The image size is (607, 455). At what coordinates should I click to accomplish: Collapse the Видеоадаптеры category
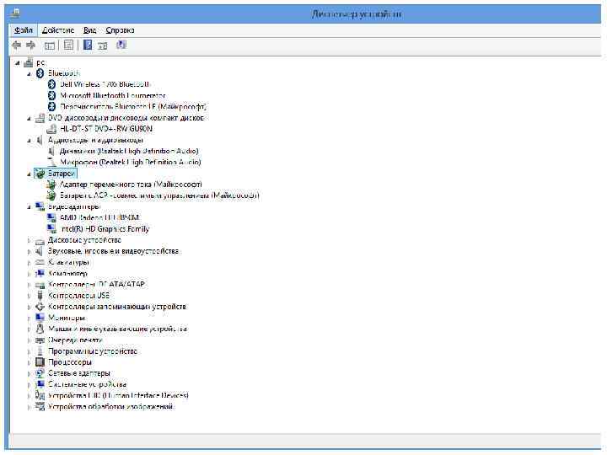(29, 207)
